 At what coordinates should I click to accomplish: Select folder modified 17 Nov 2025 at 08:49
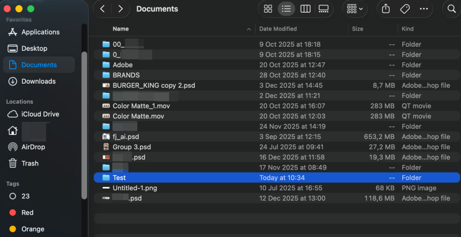[277, 167]
